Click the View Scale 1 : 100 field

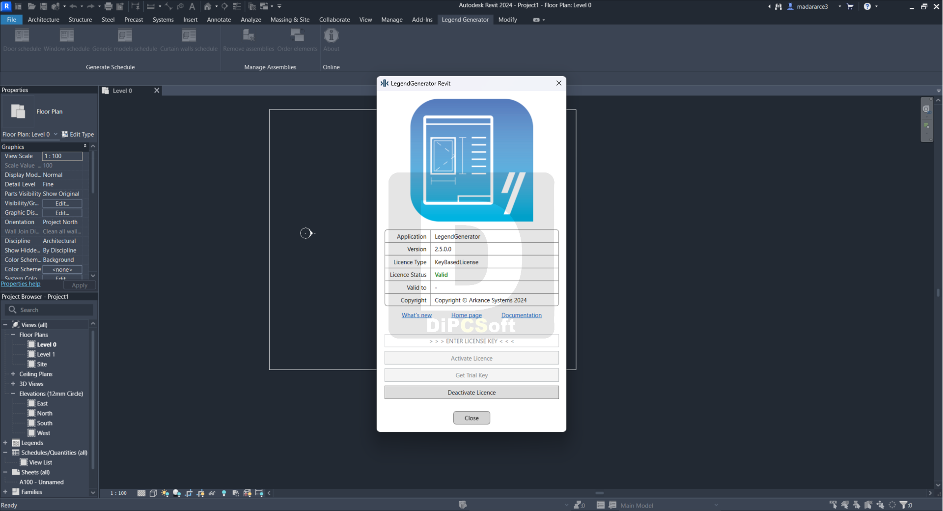coord(62,156)
